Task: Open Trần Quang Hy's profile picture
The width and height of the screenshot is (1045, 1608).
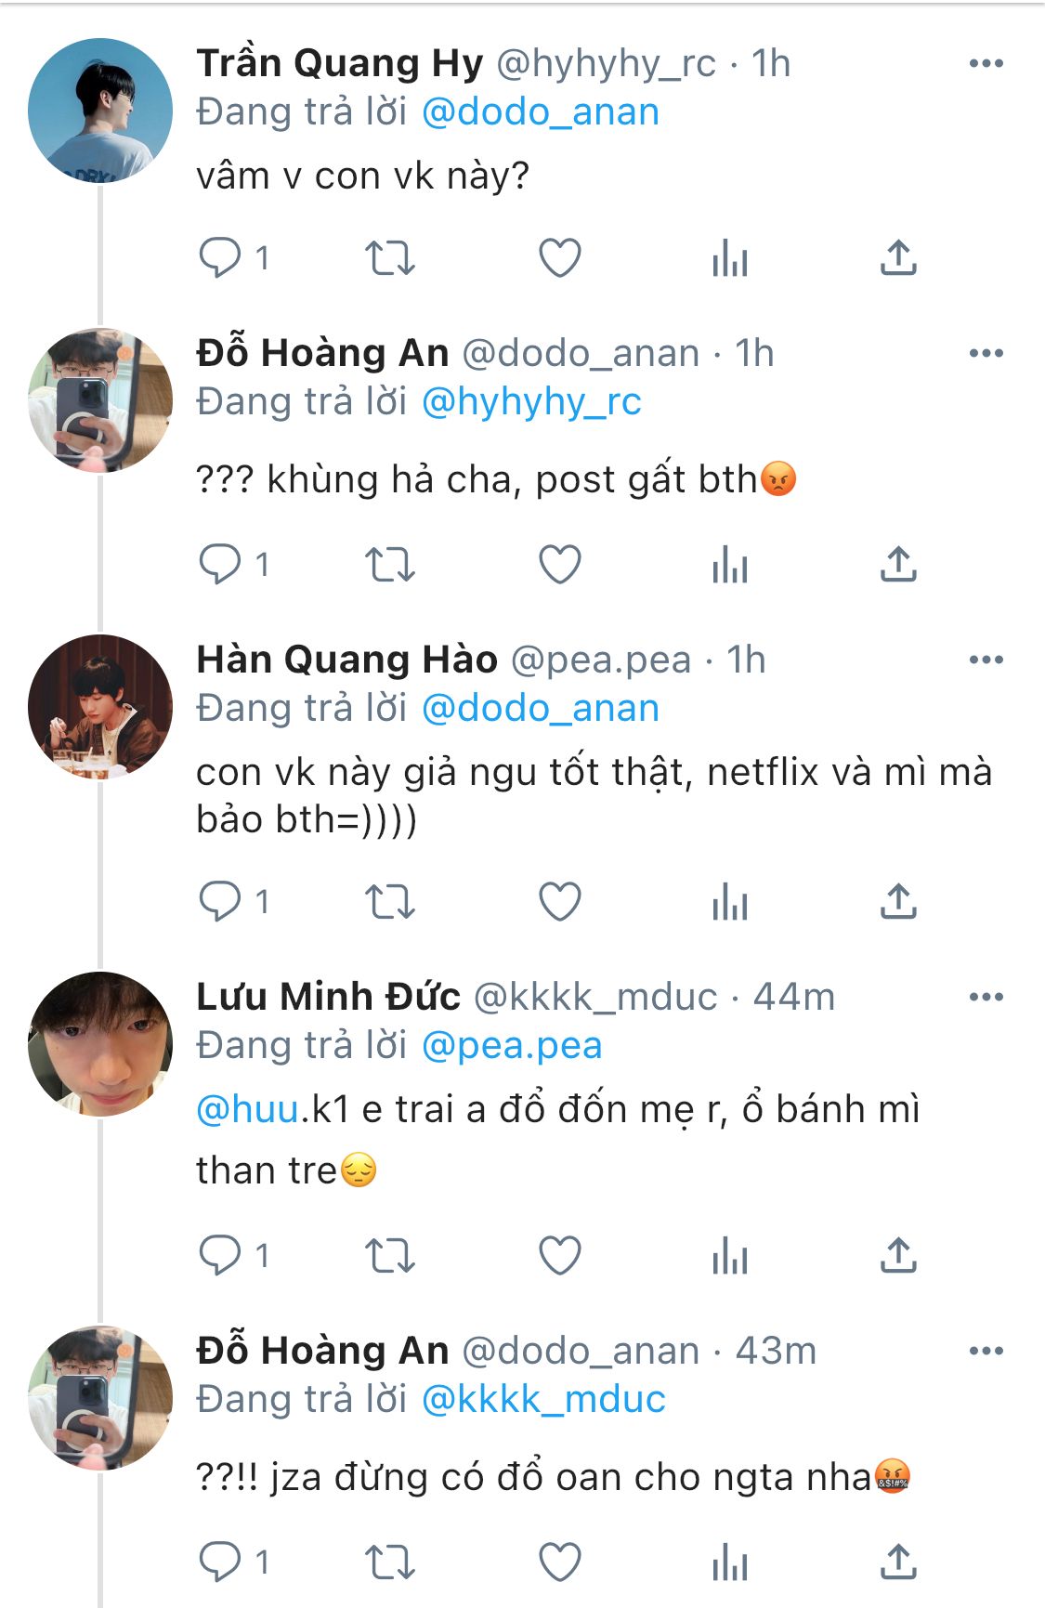Action: (100, 111)
